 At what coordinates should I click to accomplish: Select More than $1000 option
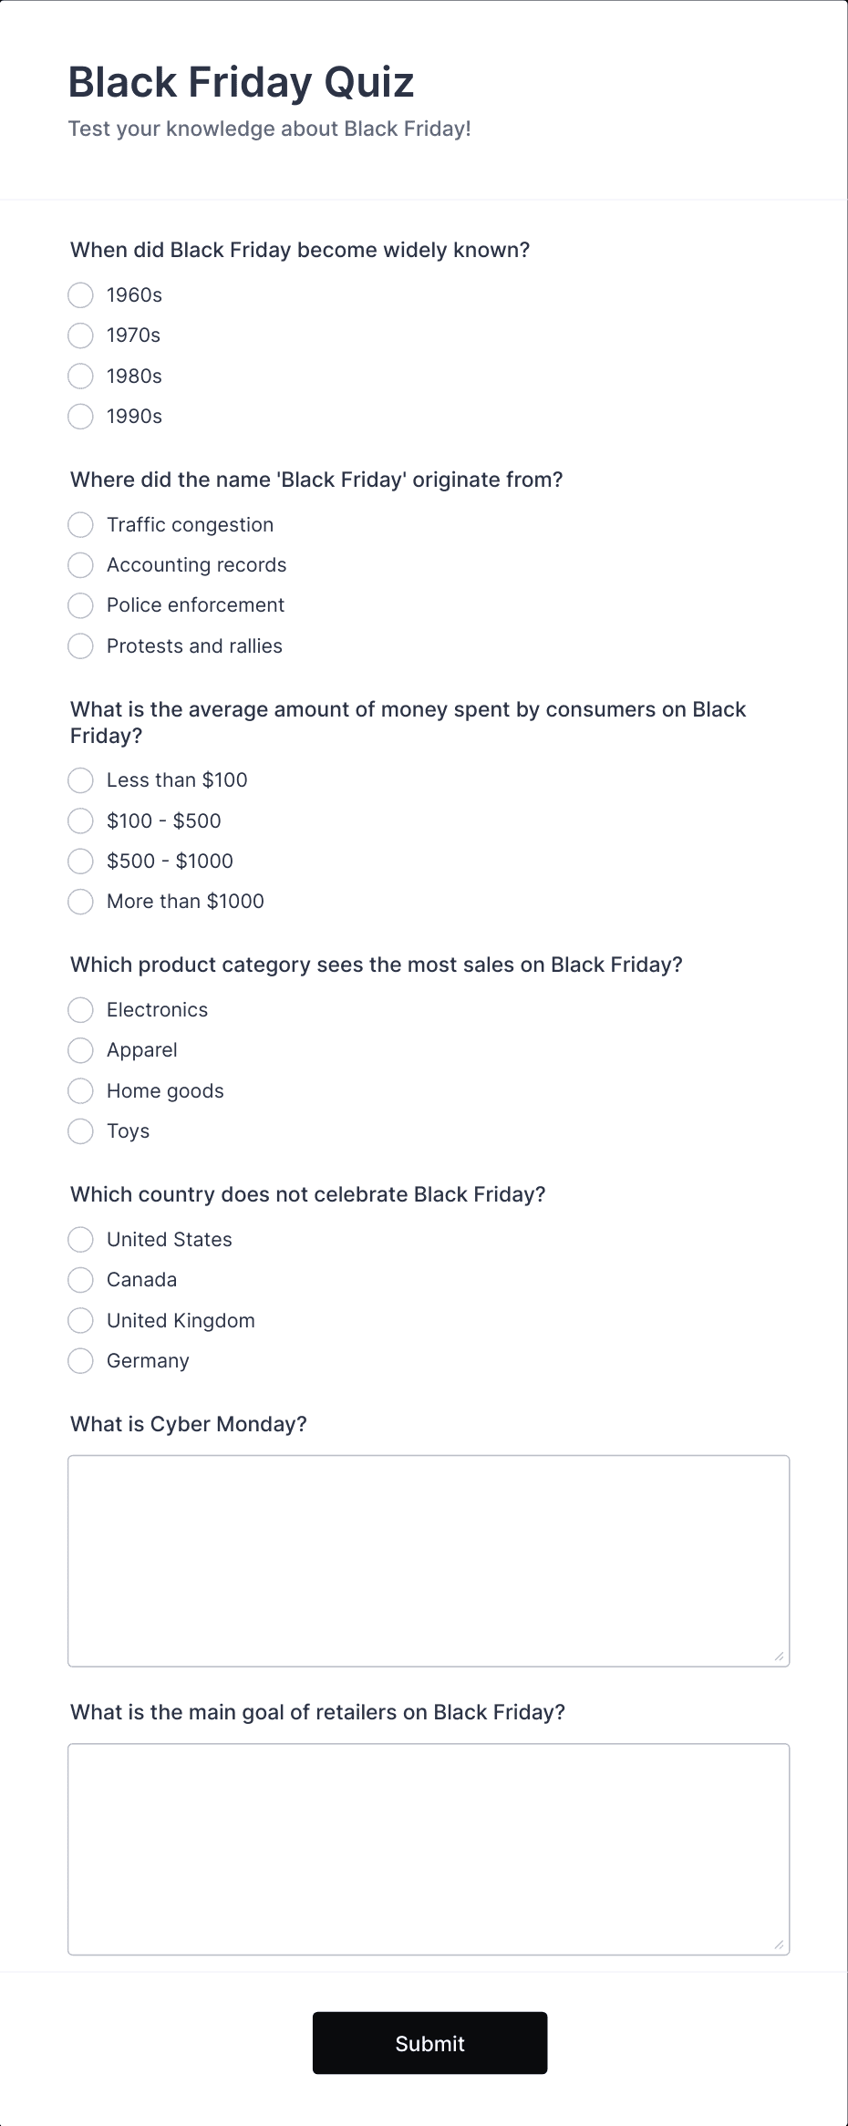point(80,902)
